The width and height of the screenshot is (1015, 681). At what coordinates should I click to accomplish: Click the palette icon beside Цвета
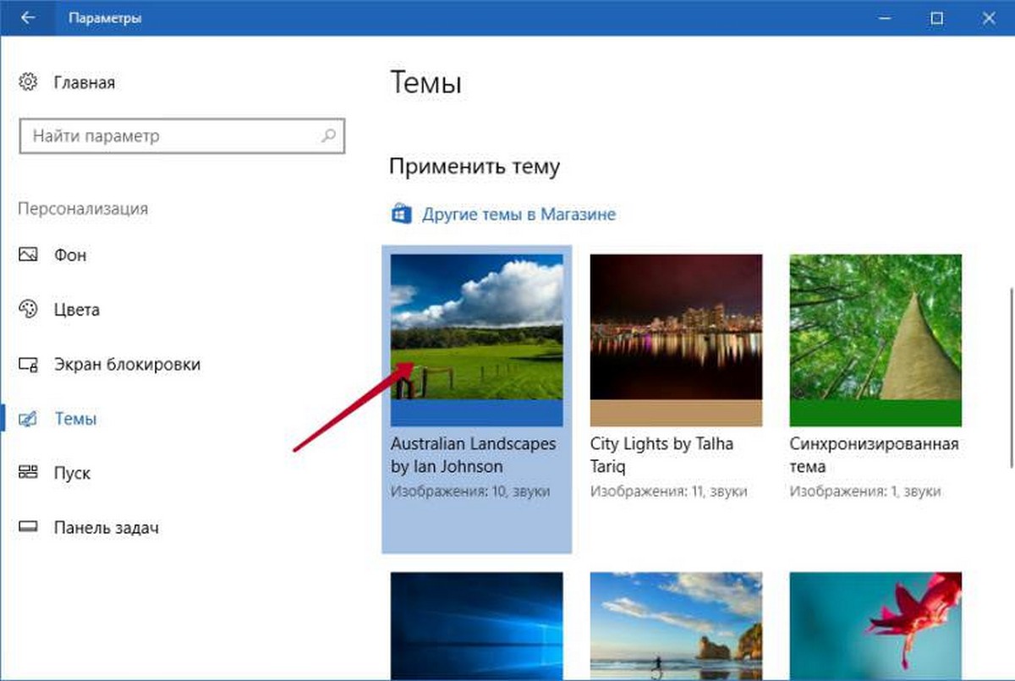[x=28, y=310]
